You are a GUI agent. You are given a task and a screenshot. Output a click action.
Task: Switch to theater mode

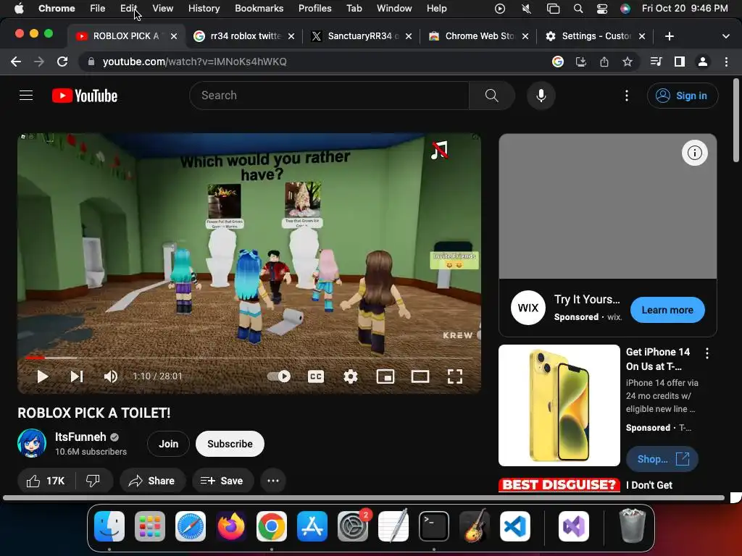point(420,376)
